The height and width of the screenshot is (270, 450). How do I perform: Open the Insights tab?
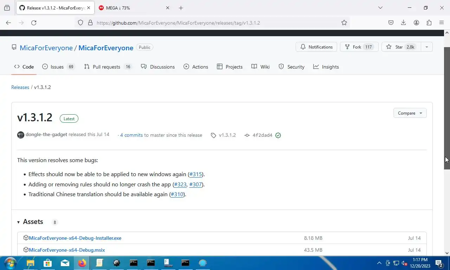tap(326, 67)
